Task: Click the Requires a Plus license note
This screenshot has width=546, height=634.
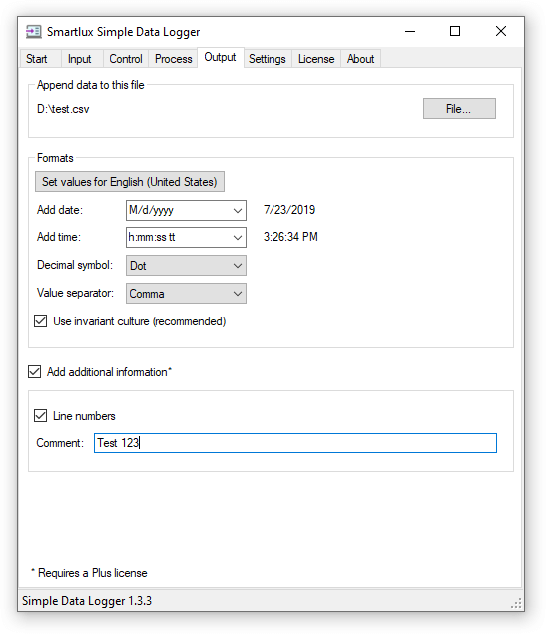Action: point(89,573)
